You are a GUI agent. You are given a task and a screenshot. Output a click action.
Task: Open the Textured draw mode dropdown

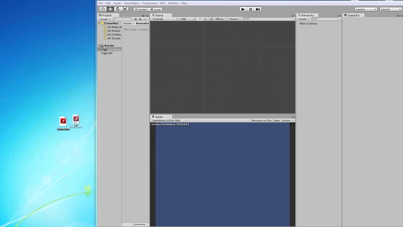click(165, 19)
